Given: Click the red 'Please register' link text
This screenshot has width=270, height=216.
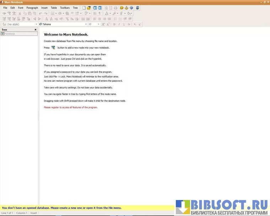Looking at the screenshot, I should click(71, 107).
